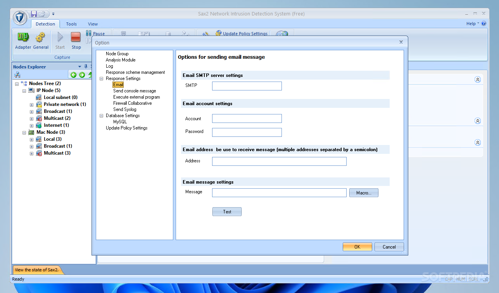The height and width of the screenshot is (293, 499).
Task: Collapse Database Settings in Option tree
Action: (101, 116)
